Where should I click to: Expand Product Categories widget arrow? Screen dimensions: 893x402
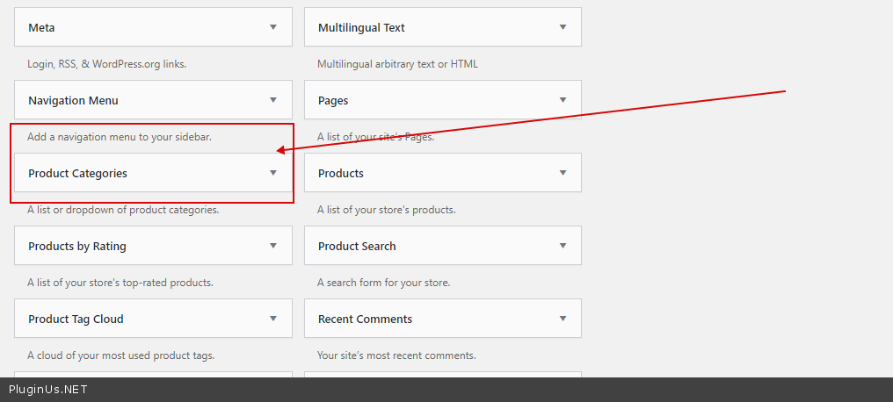(273, 173)
